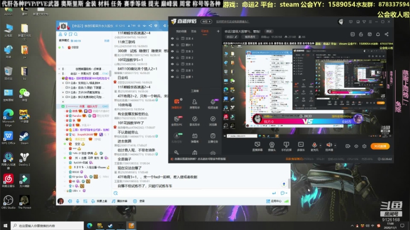The image size is (410, 230).
Task: Switch to the orange active scene tab
Action: coord(205,31)
